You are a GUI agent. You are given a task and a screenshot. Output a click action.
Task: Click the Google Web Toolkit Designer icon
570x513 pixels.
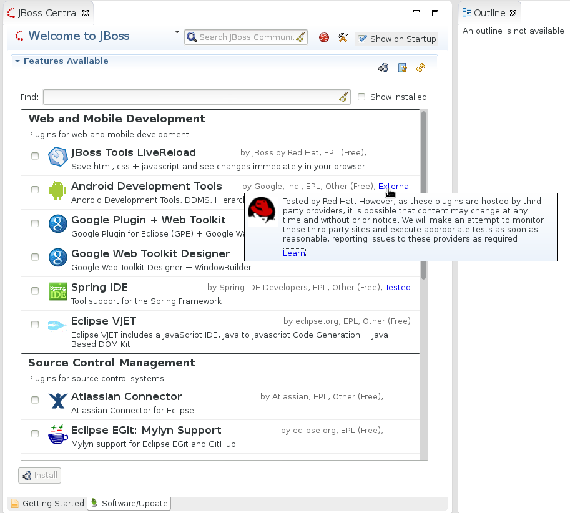point(58,258)
